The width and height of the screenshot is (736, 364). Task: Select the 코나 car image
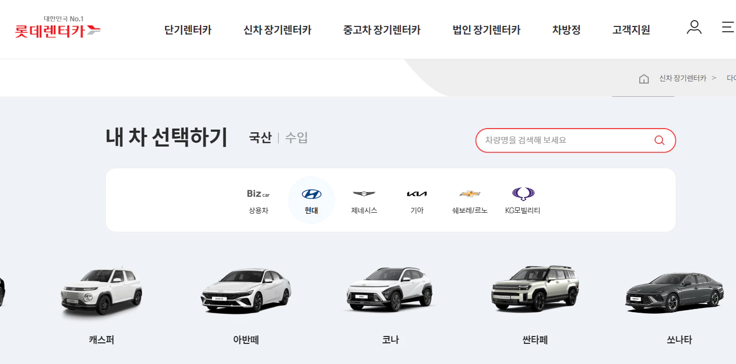[x=390, y=290]
